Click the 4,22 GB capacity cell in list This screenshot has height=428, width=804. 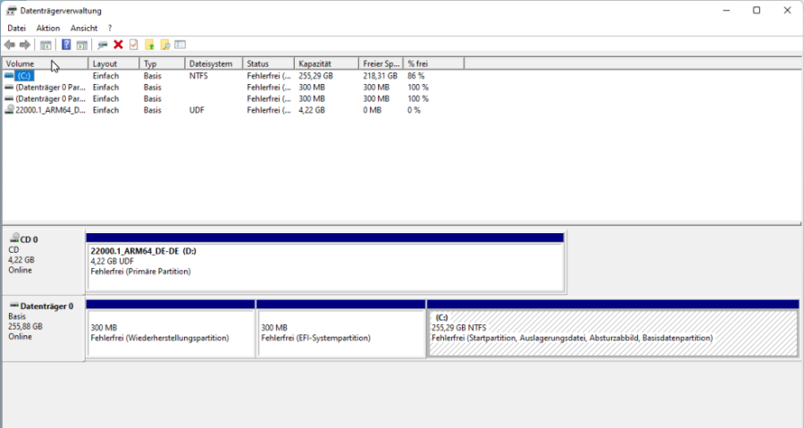pyautogui.click(x=312, y=110)
